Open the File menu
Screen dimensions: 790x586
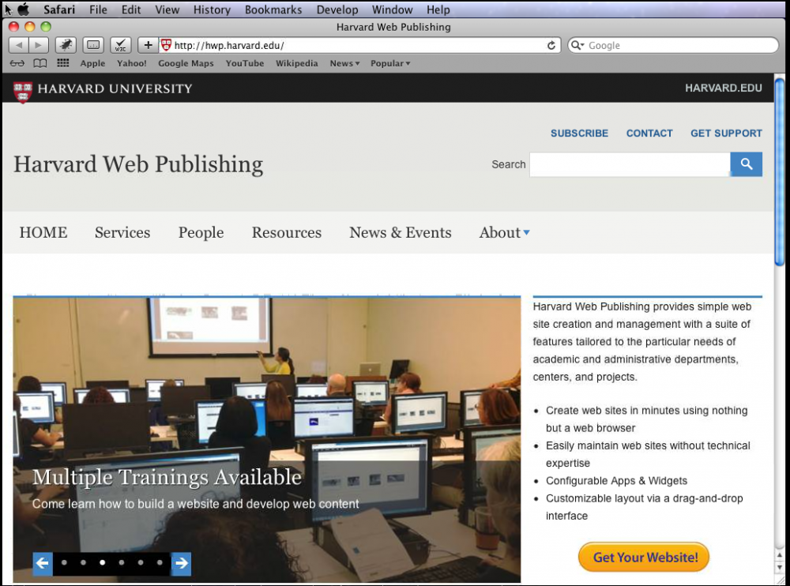(x=98, y=9)
